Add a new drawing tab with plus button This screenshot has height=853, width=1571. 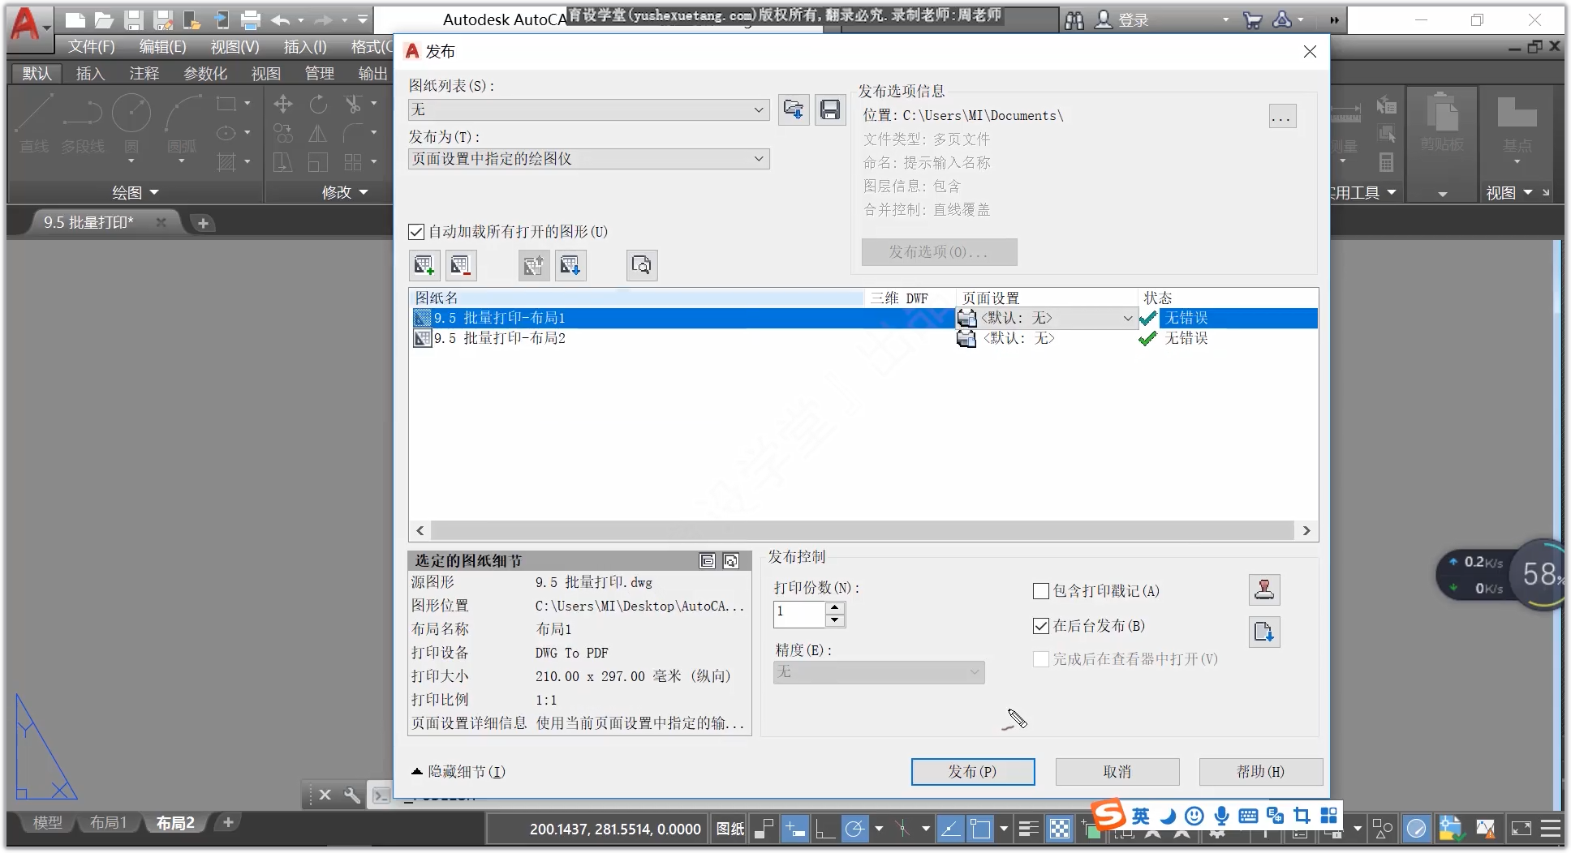[203, 223]
